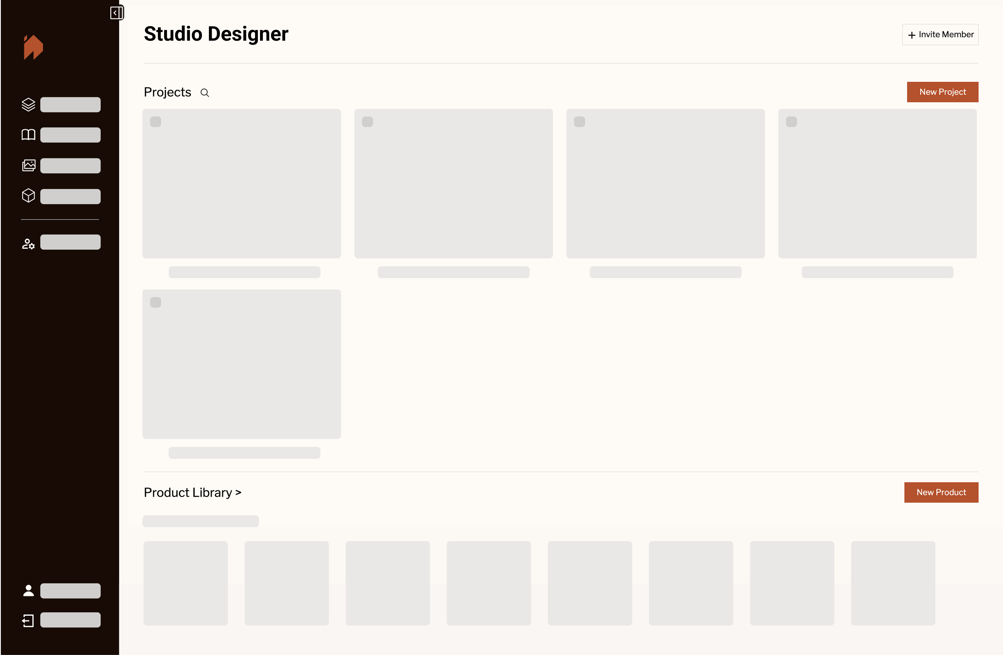Tick checkbox on fourth project card
Image resolution: width=1003 pixels, height=655 pixels.
pyautogui.click(x=792, y=122)
